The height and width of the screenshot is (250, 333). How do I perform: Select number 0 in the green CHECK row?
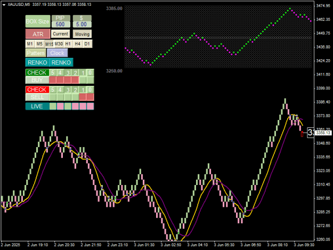click(90, 72)
